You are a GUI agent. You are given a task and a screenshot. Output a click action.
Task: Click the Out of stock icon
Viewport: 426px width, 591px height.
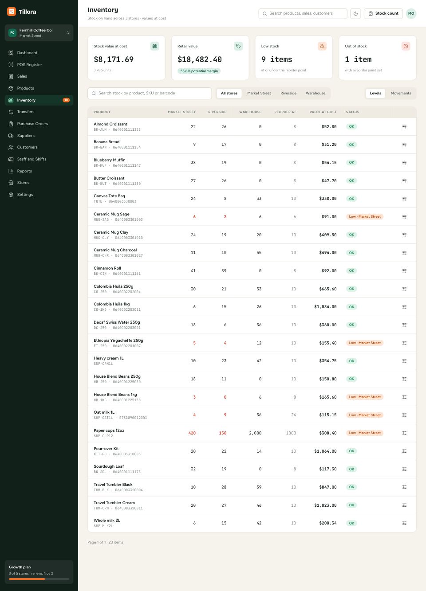(406, 46)
